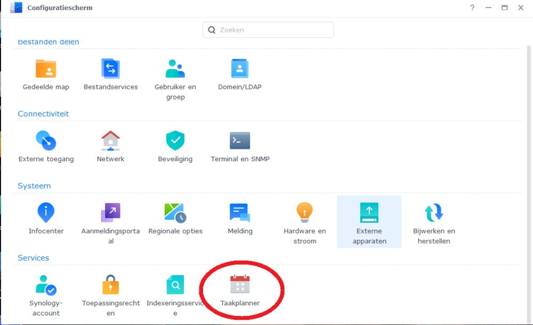Image resolution: width=533 pixels, height=325 pixels.
Task: Click the Configuratiescherm app icon in title bar
Action: (16, 7)
